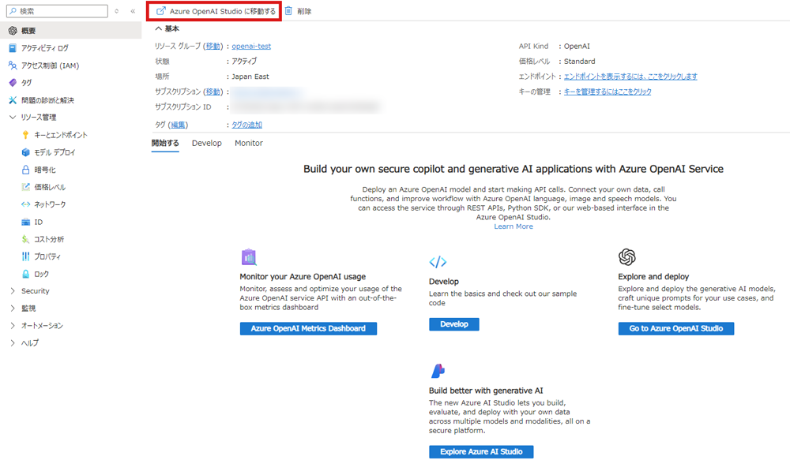Click the up-down sort arrows beside search
790x475 pixels.
click(x=117, y=11)
